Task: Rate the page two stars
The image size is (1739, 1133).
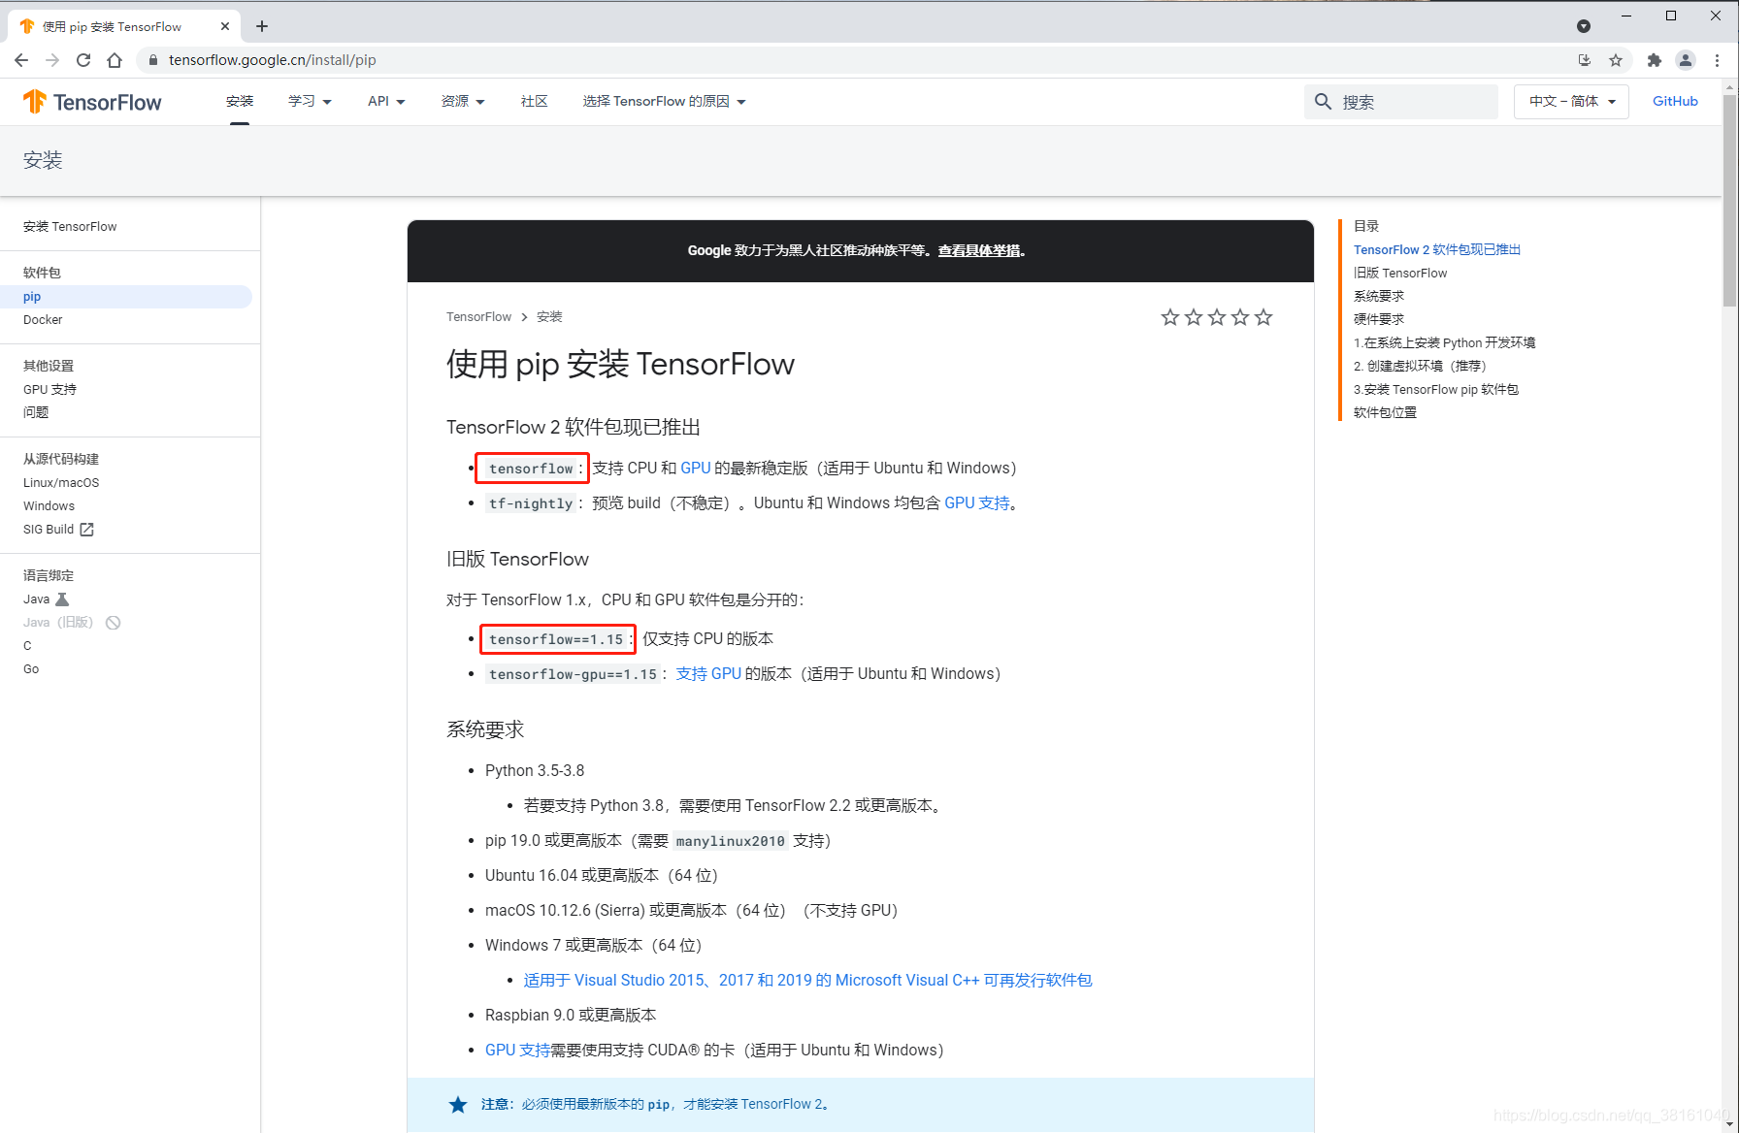Action: 1194,317
